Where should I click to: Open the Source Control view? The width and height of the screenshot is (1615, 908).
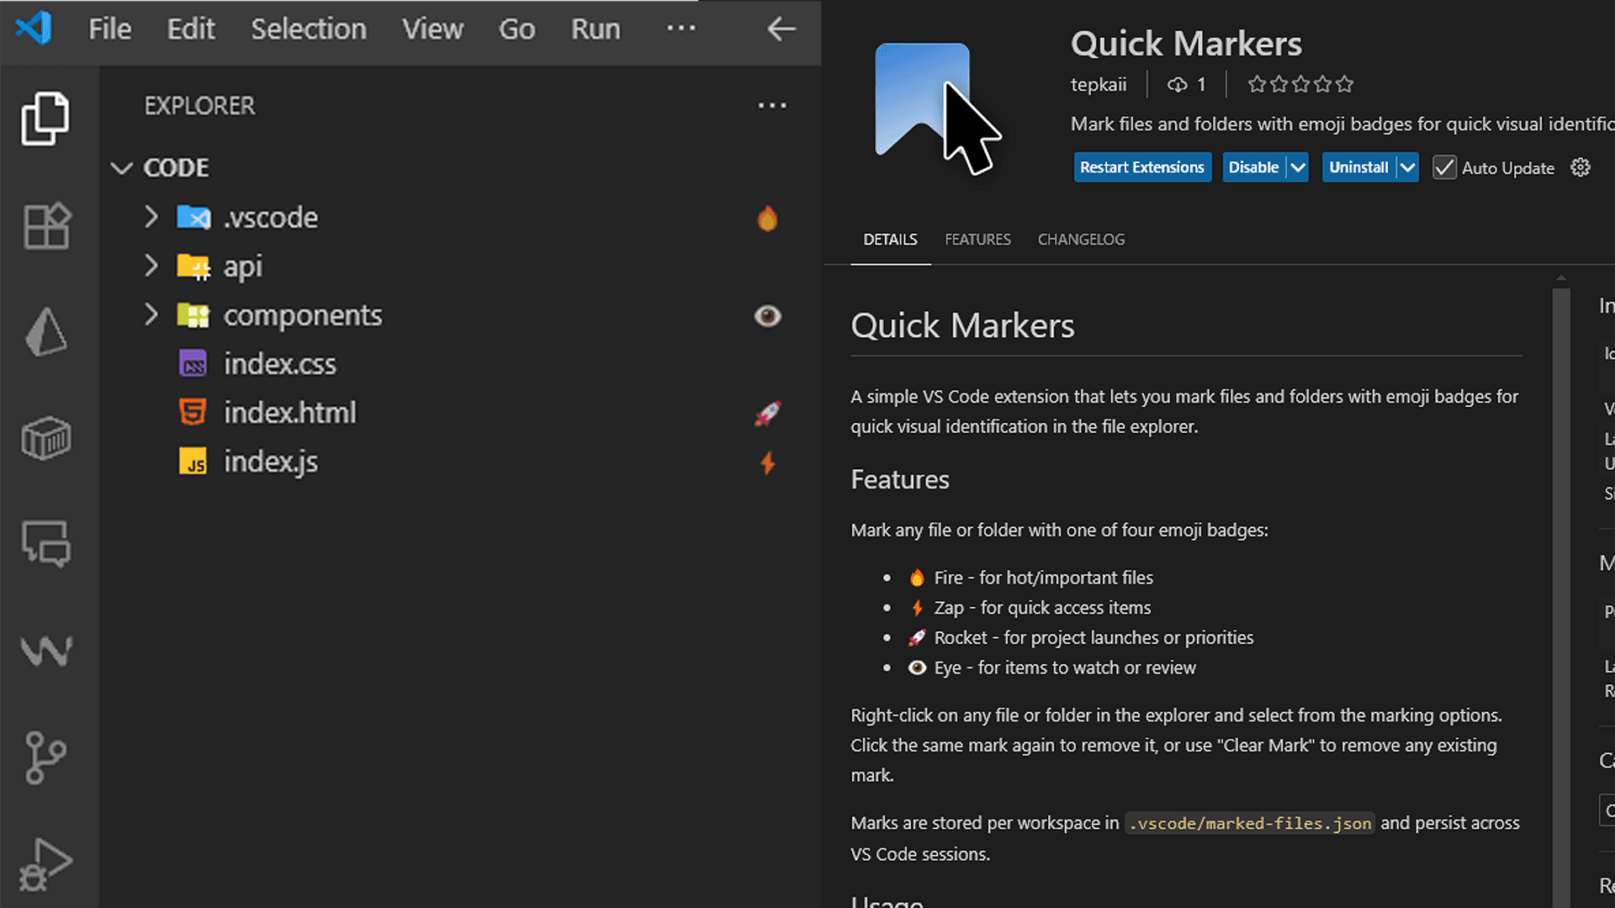coord(45,757)
